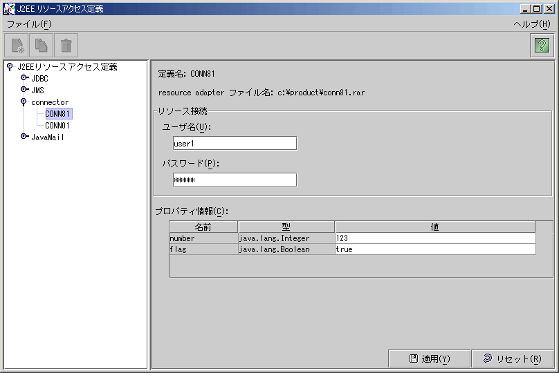Close the J2EE window
This screenshot has width=559, height=373.
549,9
